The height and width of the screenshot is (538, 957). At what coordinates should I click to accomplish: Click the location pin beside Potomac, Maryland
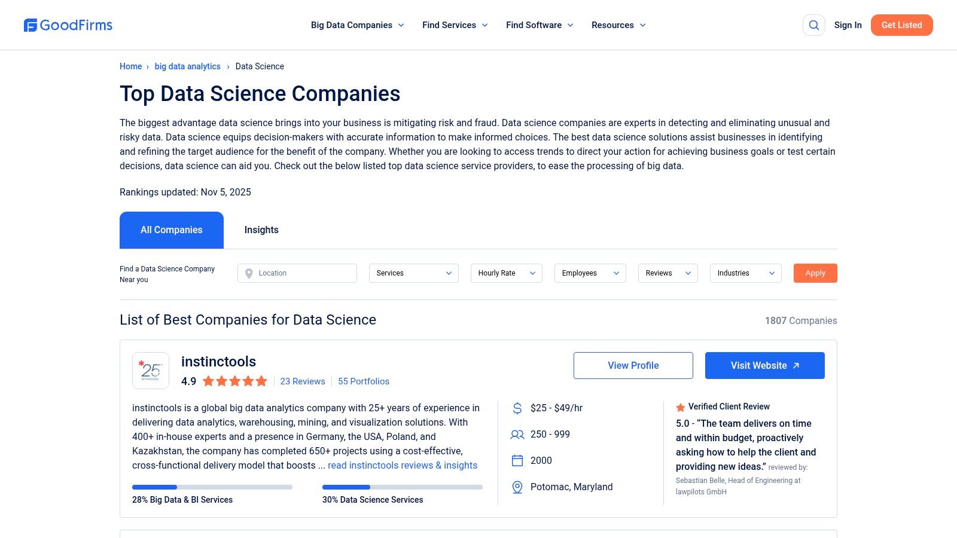[517, 487]
